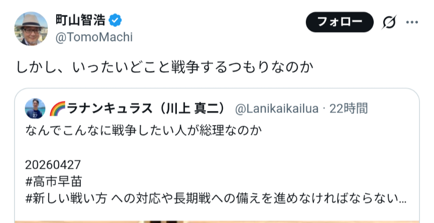Open the 町山智浩 display name link
The image size is (434, 223).
81,21
